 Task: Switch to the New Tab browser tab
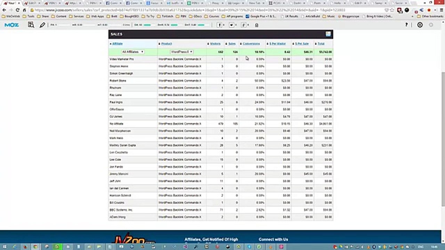click(257, 3)
